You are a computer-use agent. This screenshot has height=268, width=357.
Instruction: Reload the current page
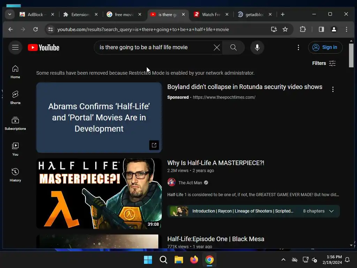36,29
